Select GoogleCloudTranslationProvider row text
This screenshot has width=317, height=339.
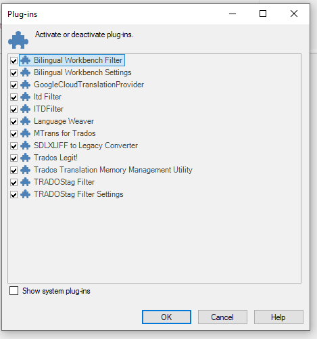pyautogui.click(x=89, y=85)
